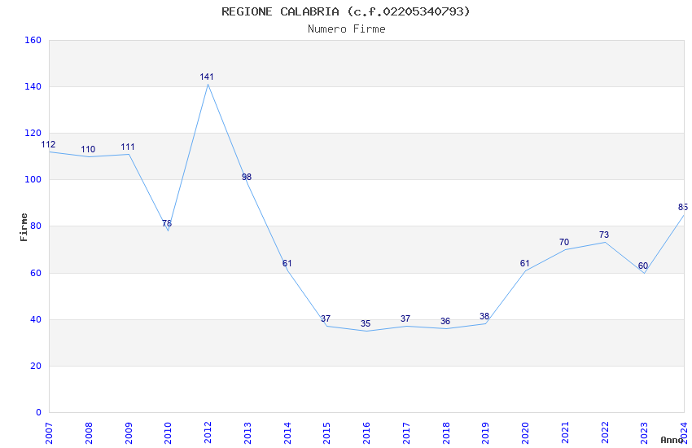692x448 pixels.
Task: Click the y-axis value 40
Action: click(x=36, y=319)
